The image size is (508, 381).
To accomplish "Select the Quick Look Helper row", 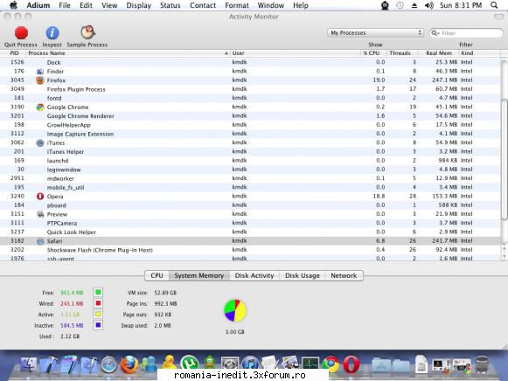I will [250, 232].
